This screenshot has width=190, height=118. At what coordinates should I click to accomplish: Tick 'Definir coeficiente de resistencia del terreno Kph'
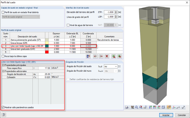(68, 79)
